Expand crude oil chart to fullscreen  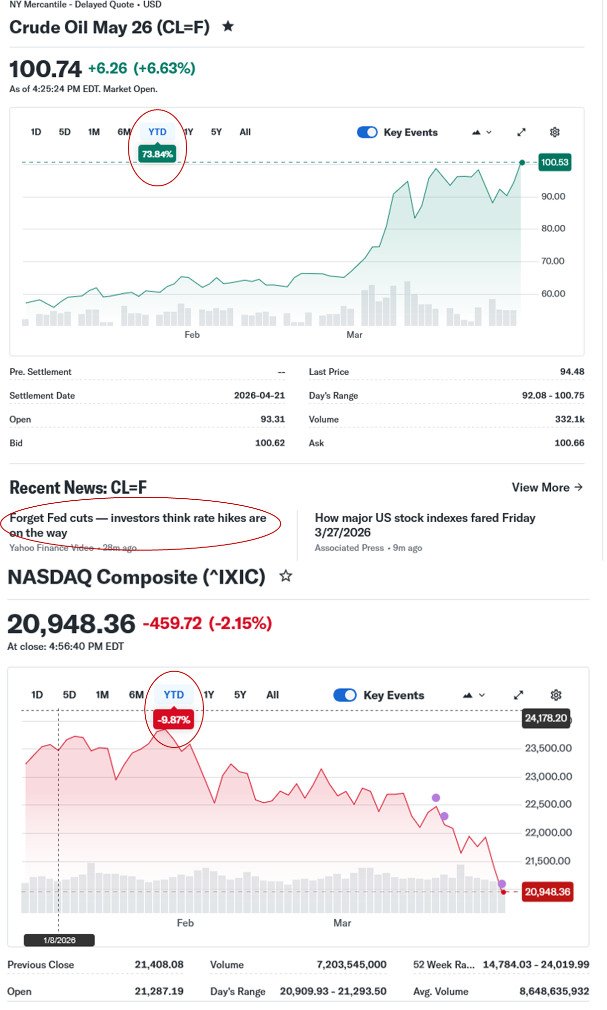coord(521,132)
